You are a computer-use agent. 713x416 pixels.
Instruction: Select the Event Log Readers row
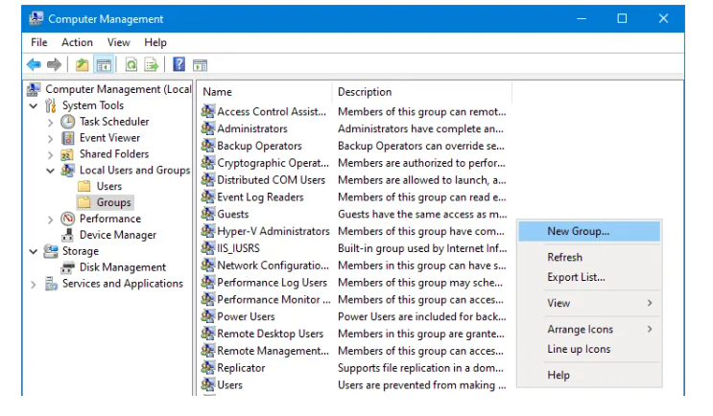[354, 197]
